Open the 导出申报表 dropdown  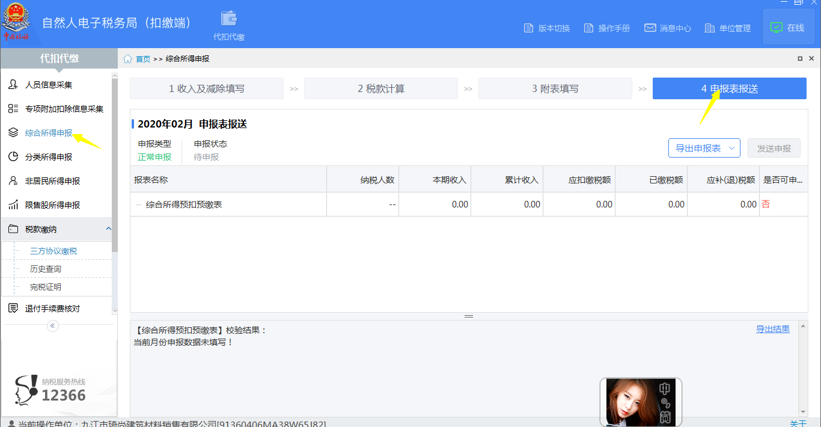pos(703,148)
